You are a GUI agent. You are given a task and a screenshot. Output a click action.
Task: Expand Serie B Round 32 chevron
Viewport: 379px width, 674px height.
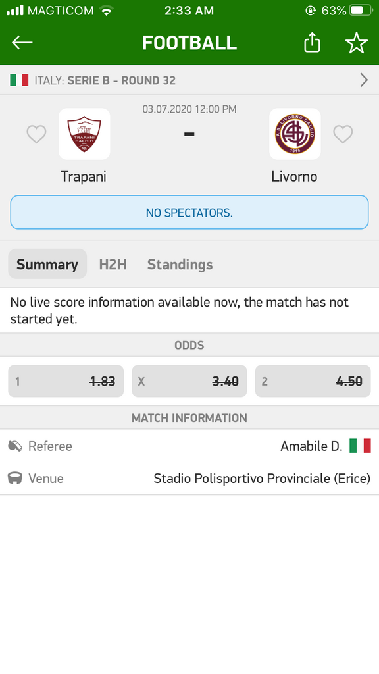(364, 80)
